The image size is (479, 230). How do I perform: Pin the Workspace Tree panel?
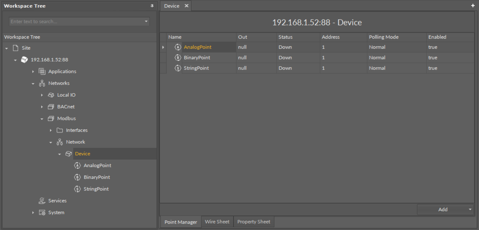click(152, 6)
